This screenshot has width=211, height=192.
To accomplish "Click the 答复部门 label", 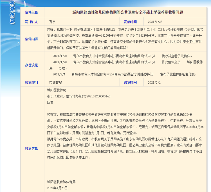I will (x=31, y=82).
